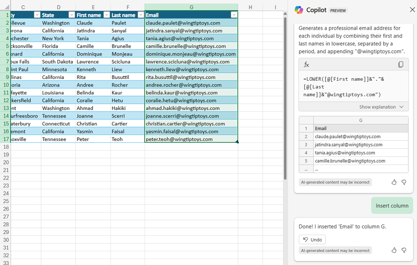Select cell peter.teoh@wingtiptoys.com
The width and height of the screenshot is (417, 265).
click(191, 139)
